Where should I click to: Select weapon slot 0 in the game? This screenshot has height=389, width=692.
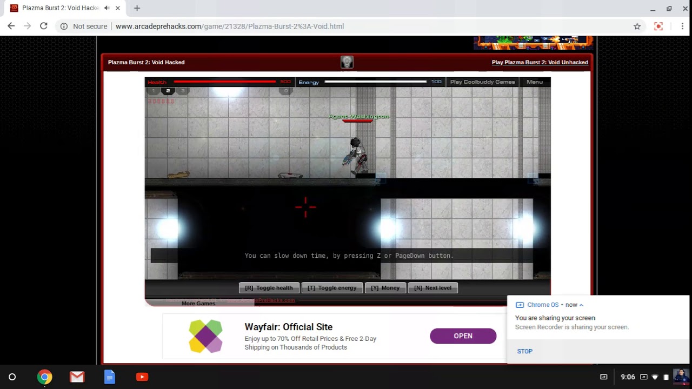tap(286, 91)
